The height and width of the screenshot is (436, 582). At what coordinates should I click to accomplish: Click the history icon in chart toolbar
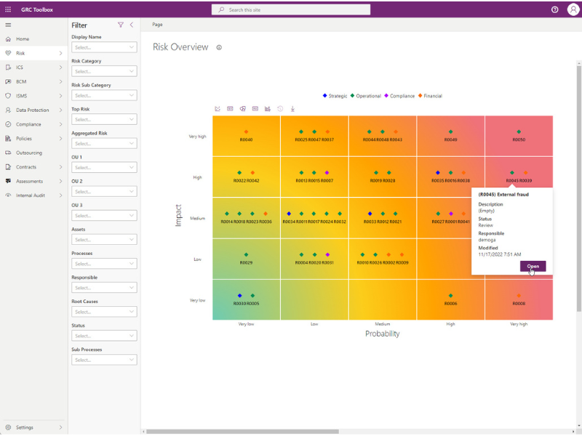[280, 109]
